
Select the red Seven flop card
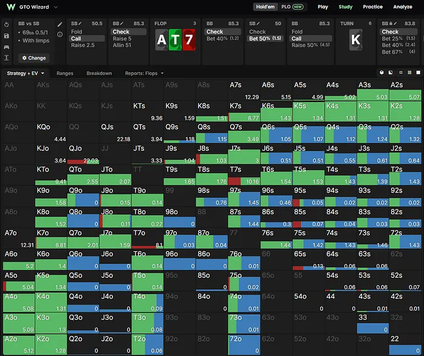point(189,40)
